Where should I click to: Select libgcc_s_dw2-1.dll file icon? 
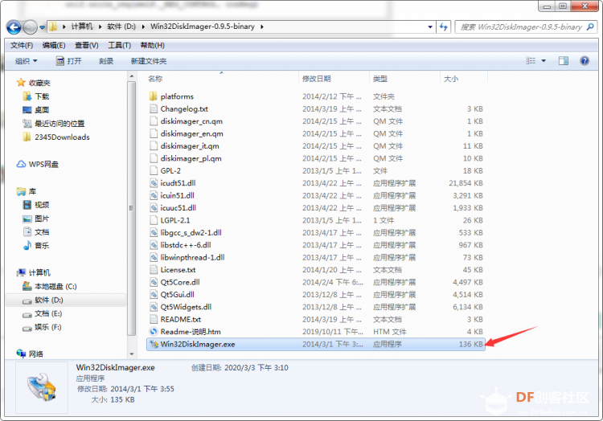click(154, 232)
